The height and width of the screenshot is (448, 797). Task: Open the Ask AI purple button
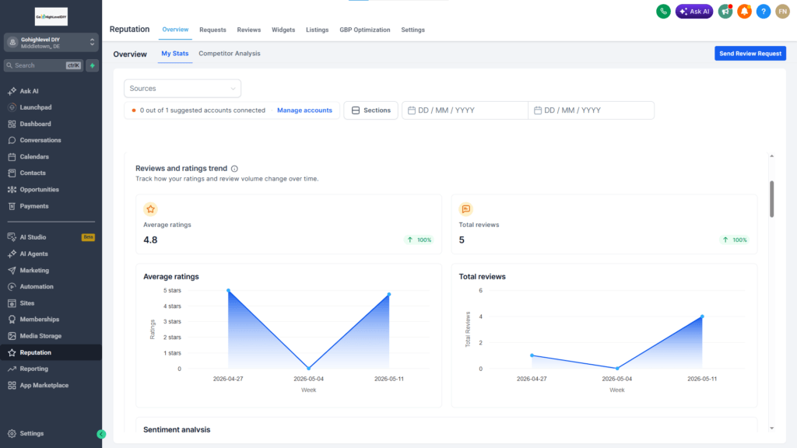[x=693, y=11]
